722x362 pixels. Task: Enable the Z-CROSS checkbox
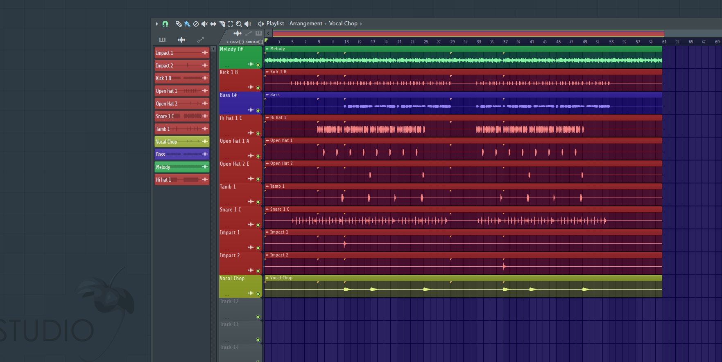click(x=241, y=42)
